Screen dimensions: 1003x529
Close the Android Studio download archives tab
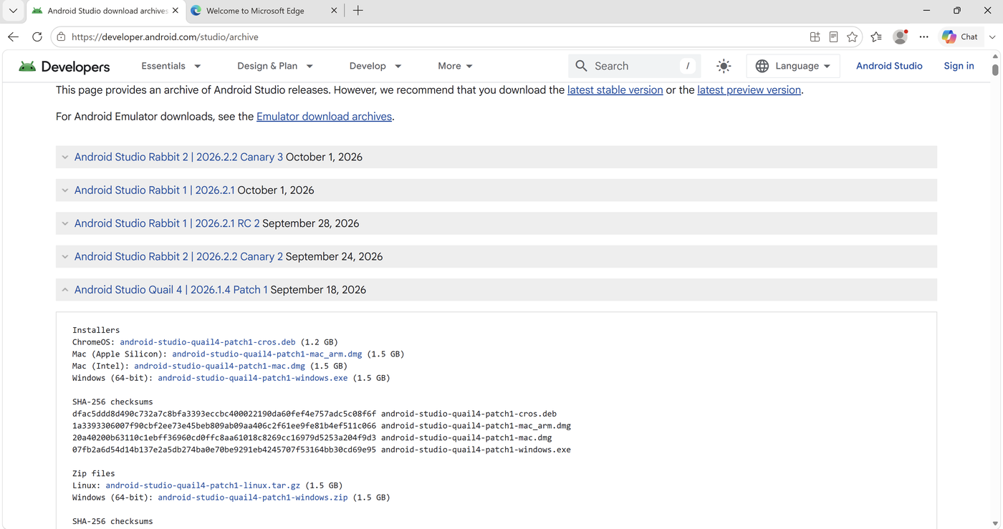pos(176,11)
